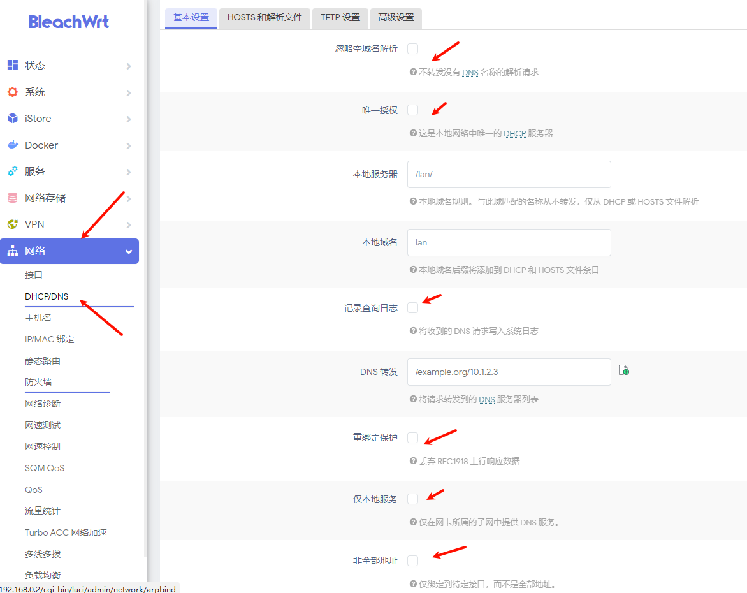Toggle the 非全部地址 checkbox

pyautogui.click(x=412, y=560)
